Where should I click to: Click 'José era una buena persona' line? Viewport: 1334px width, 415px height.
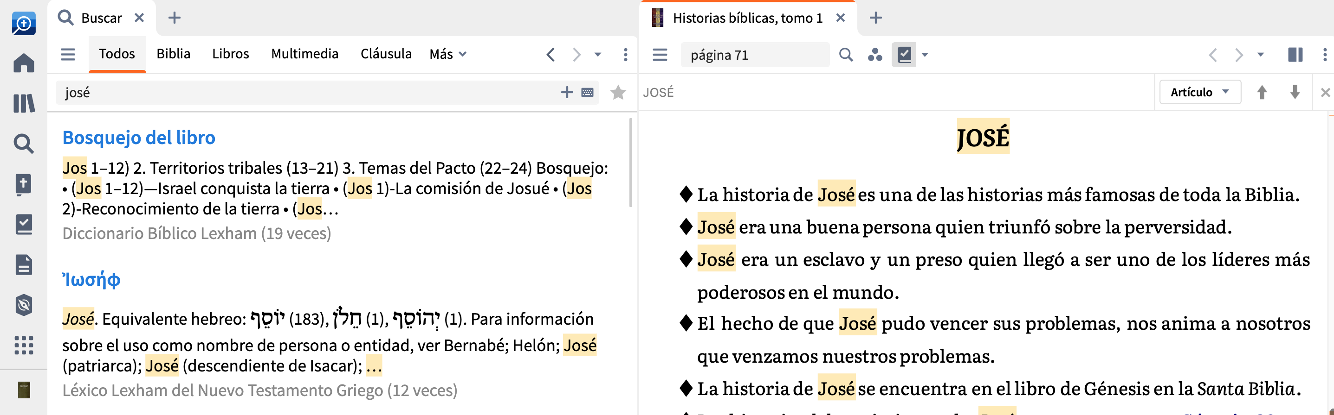[x=964, y=227]
